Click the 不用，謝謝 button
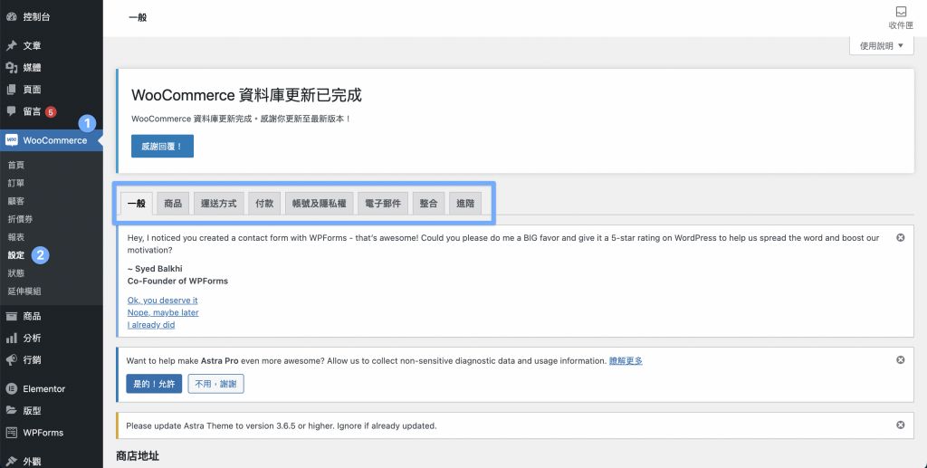Image resolution: width=927 pixels, height=468 pixels. coord(215,384)
